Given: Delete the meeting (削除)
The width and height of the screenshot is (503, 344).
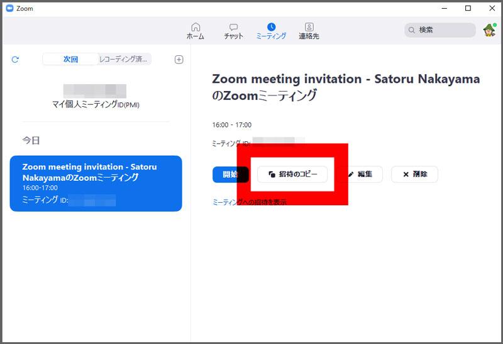Looking at the screenshot, I should click(x=414, y=175).
